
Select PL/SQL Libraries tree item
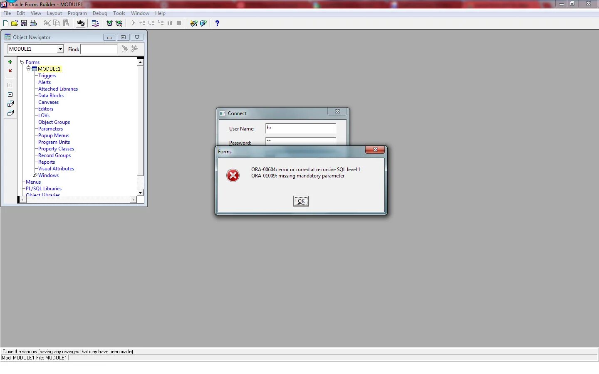click(x=44, y=189)
